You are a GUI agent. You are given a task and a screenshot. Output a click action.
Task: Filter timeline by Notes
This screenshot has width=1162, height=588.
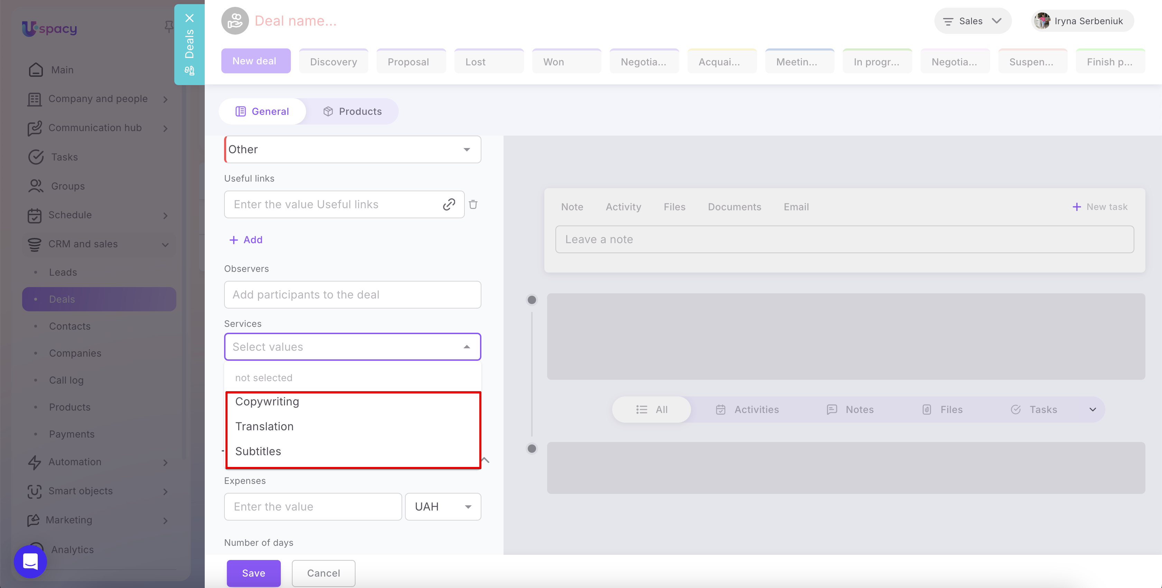click(x=850, y=410)
